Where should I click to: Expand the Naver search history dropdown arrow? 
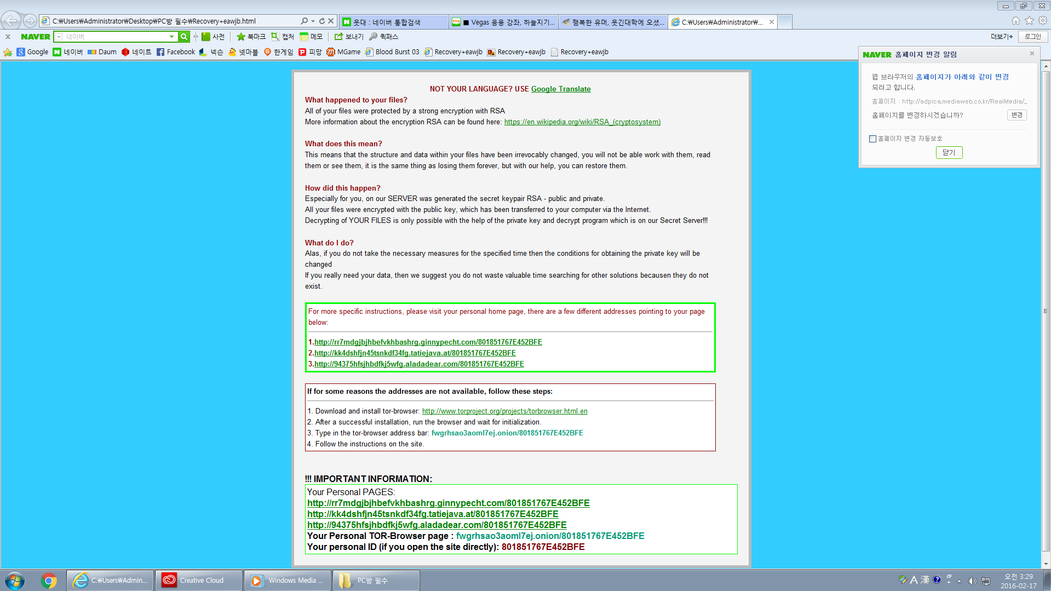click(x=172, y=37)
